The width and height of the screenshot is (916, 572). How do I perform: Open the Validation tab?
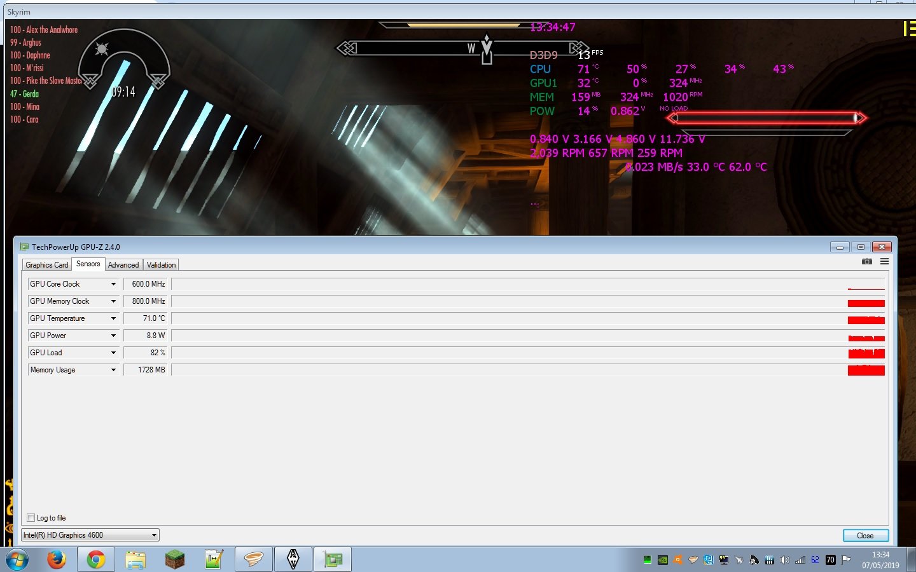[161, 265]
